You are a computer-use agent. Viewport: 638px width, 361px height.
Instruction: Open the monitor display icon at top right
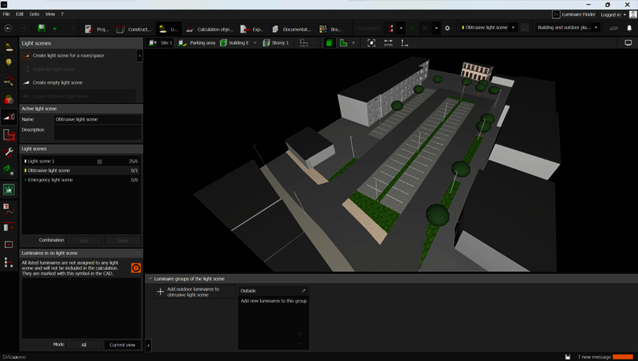(x=628, y=43)
